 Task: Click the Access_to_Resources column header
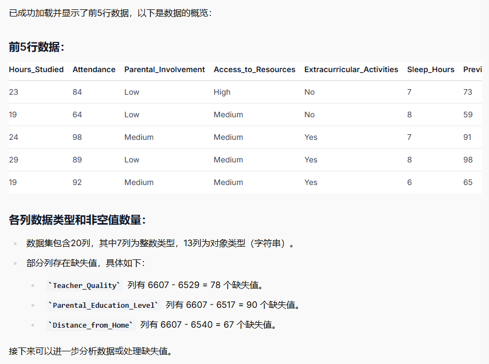click(255, 69)
